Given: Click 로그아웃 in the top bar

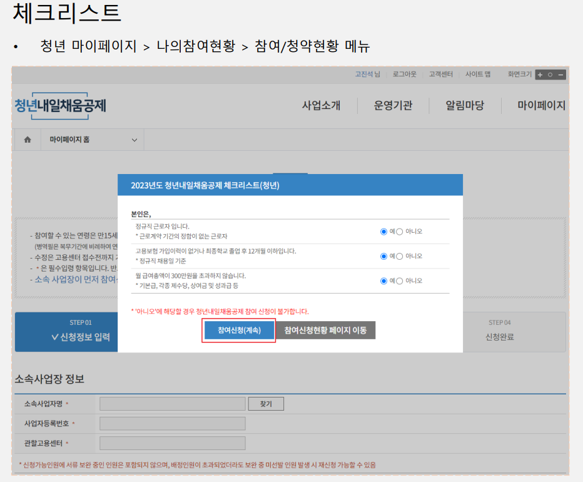Looking at the screenshot, I should 405,74.
